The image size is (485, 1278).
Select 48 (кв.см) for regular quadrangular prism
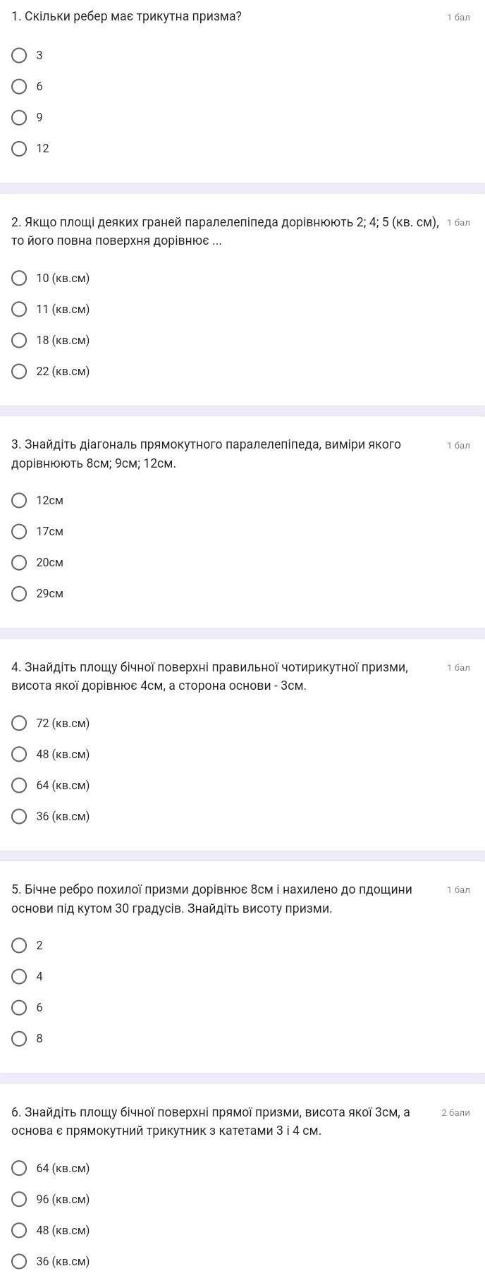point(20,754)
